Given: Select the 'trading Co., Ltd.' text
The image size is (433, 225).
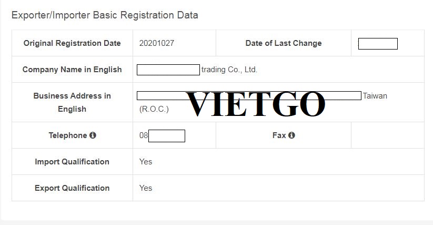Looking at the screenshot, I should click(229, 70).
